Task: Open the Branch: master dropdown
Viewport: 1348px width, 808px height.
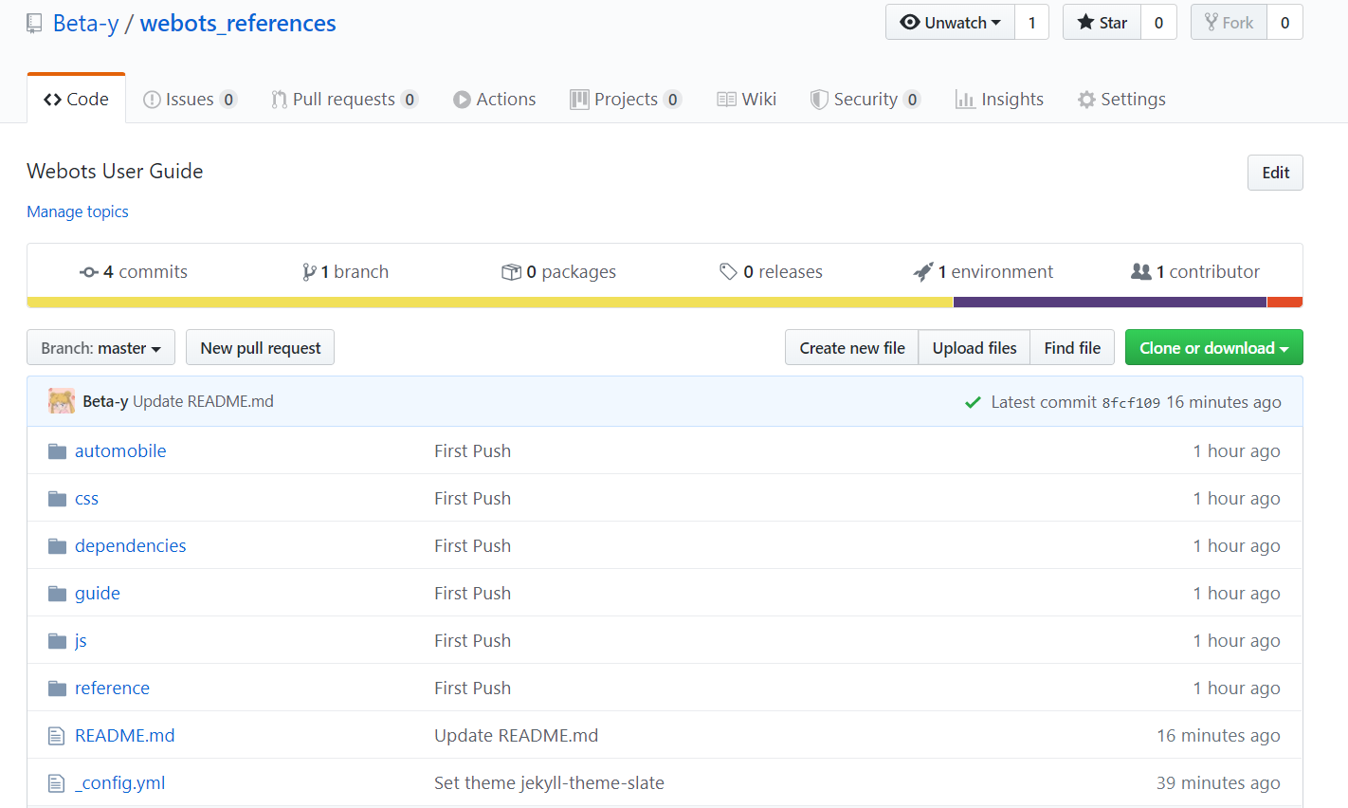Action: click(x=100, y=348)
